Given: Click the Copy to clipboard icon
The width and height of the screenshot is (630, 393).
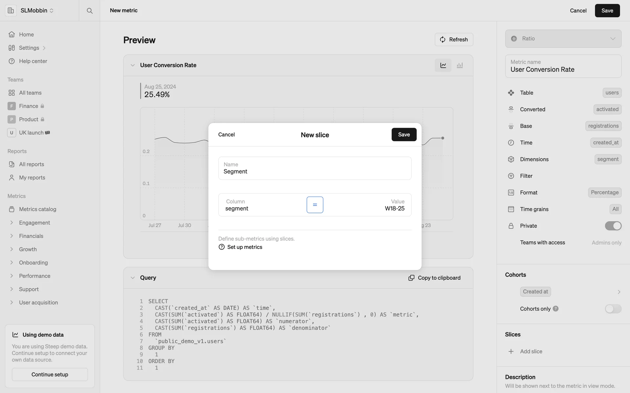Looking at the screenshot, I should (411, 278).
